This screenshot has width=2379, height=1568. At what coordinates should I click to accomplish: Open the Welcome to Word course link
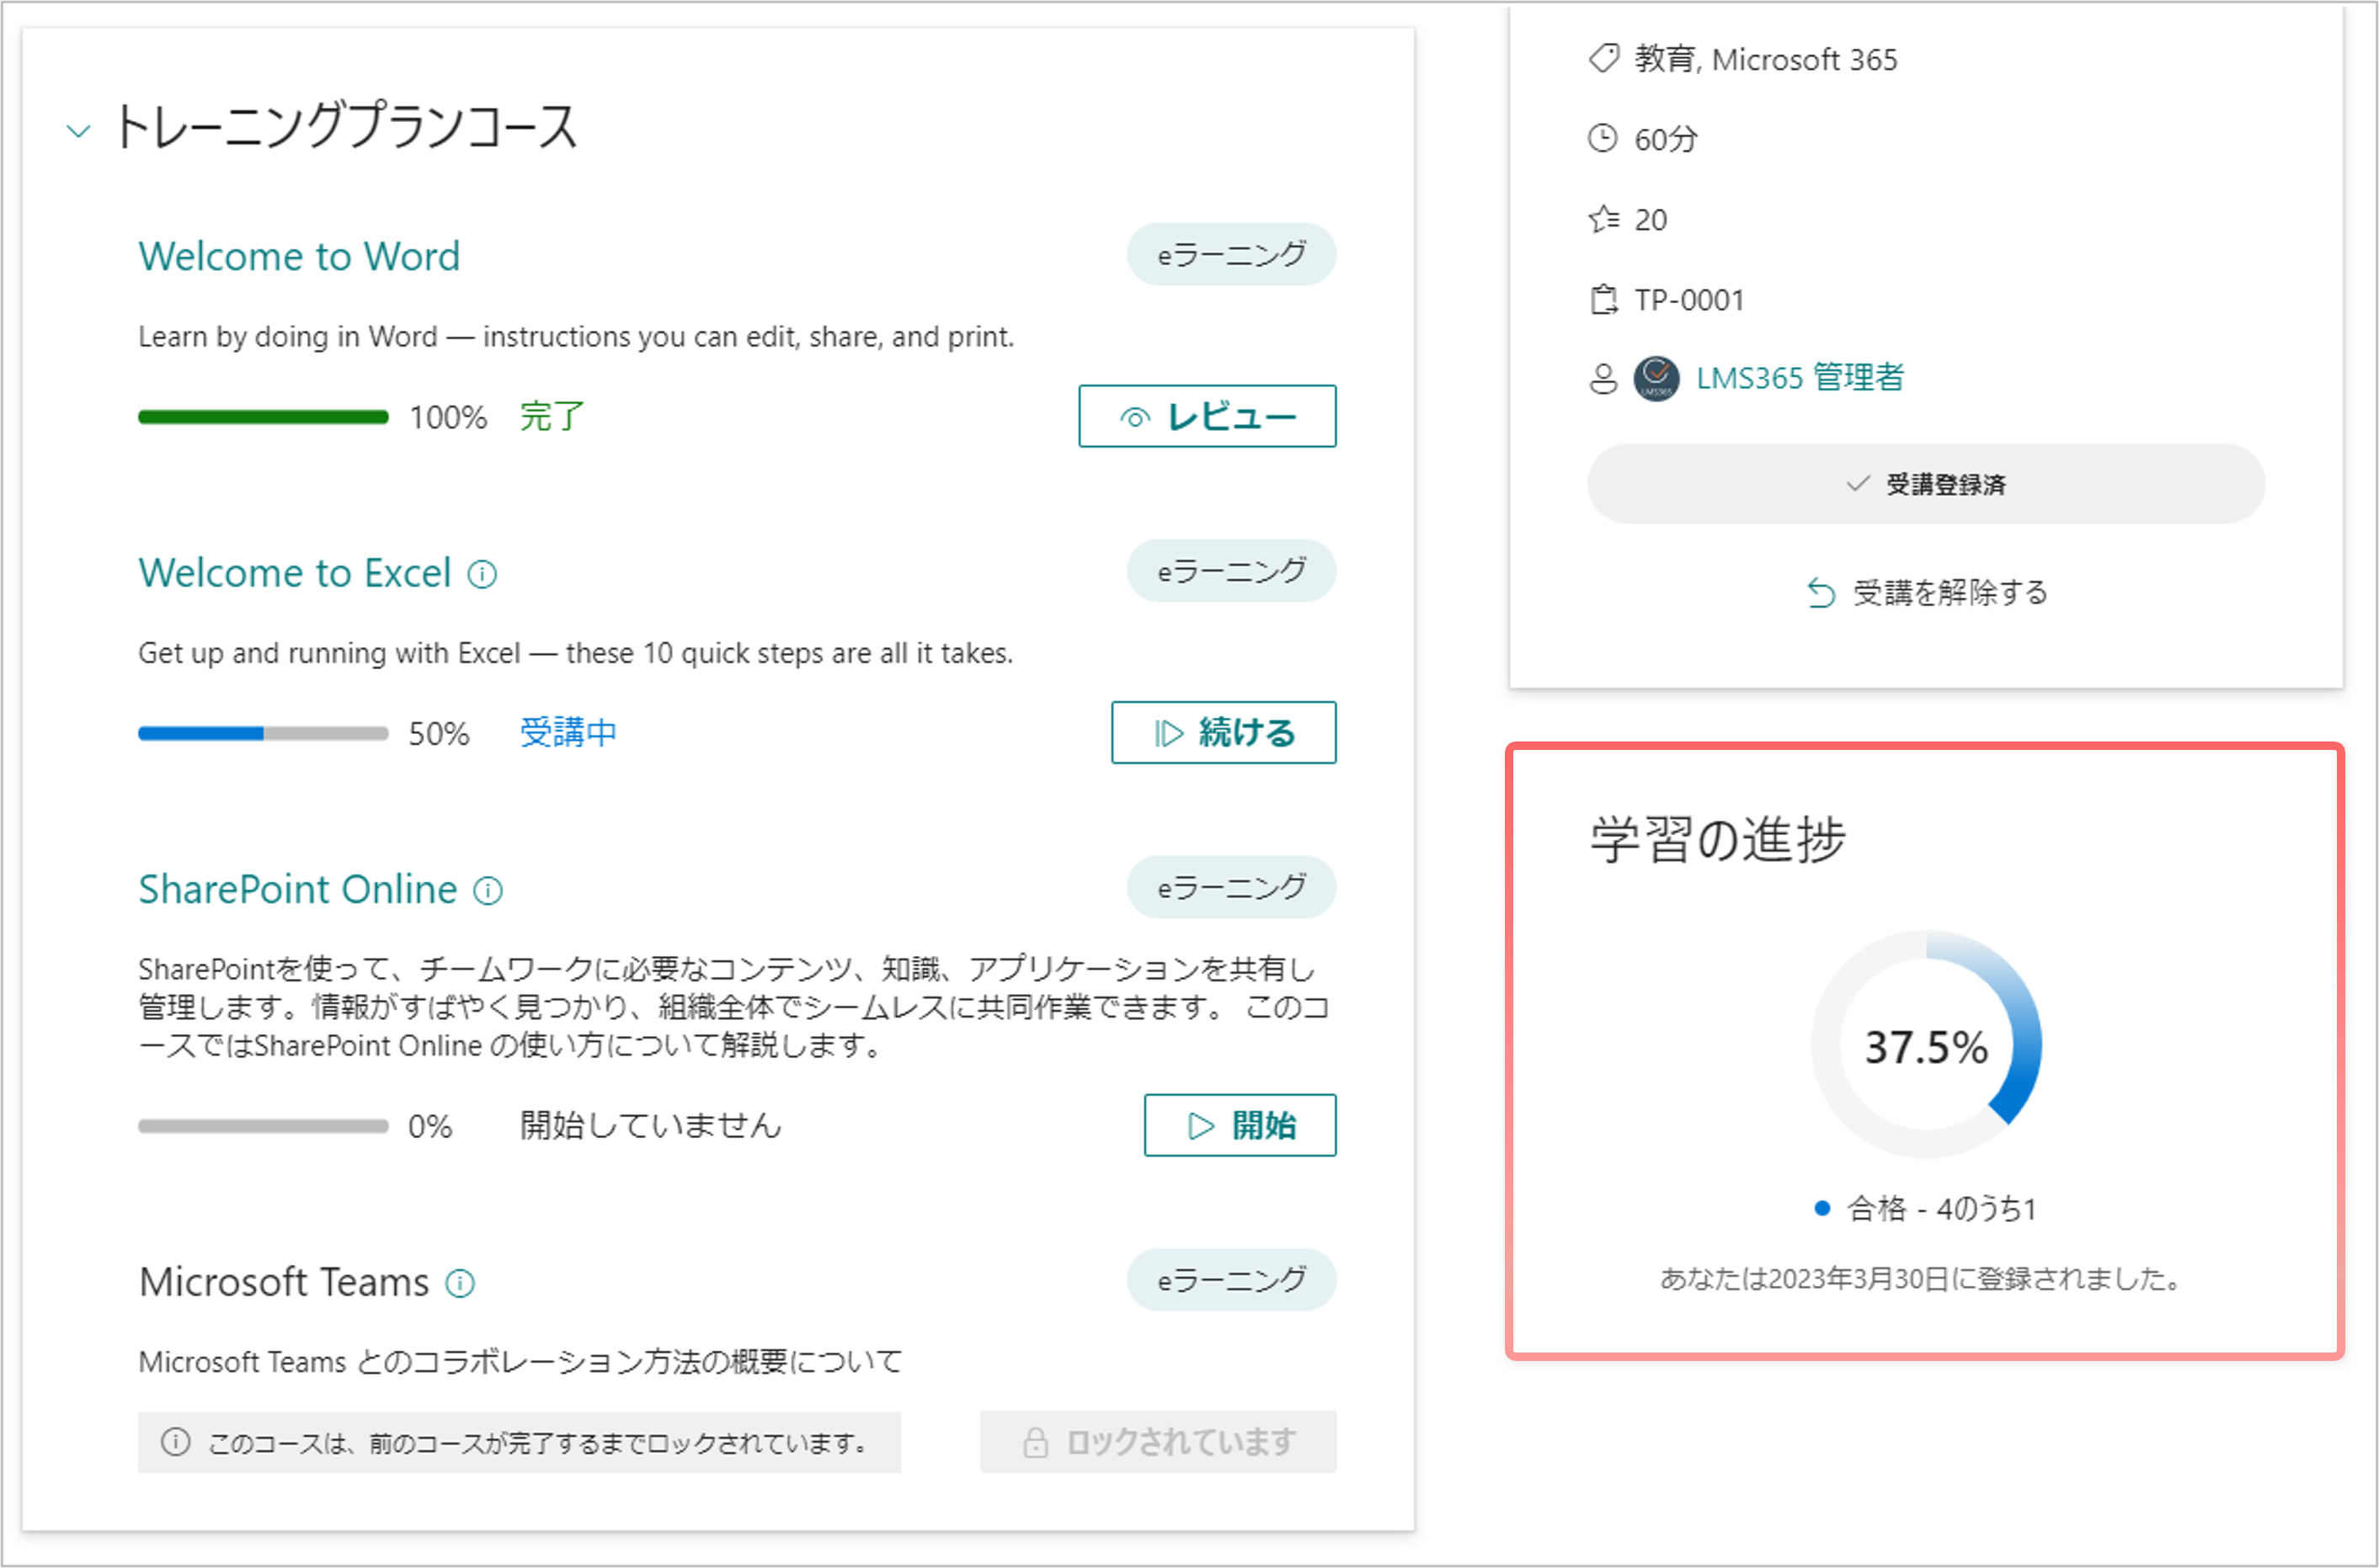click(x=299, y=256)
